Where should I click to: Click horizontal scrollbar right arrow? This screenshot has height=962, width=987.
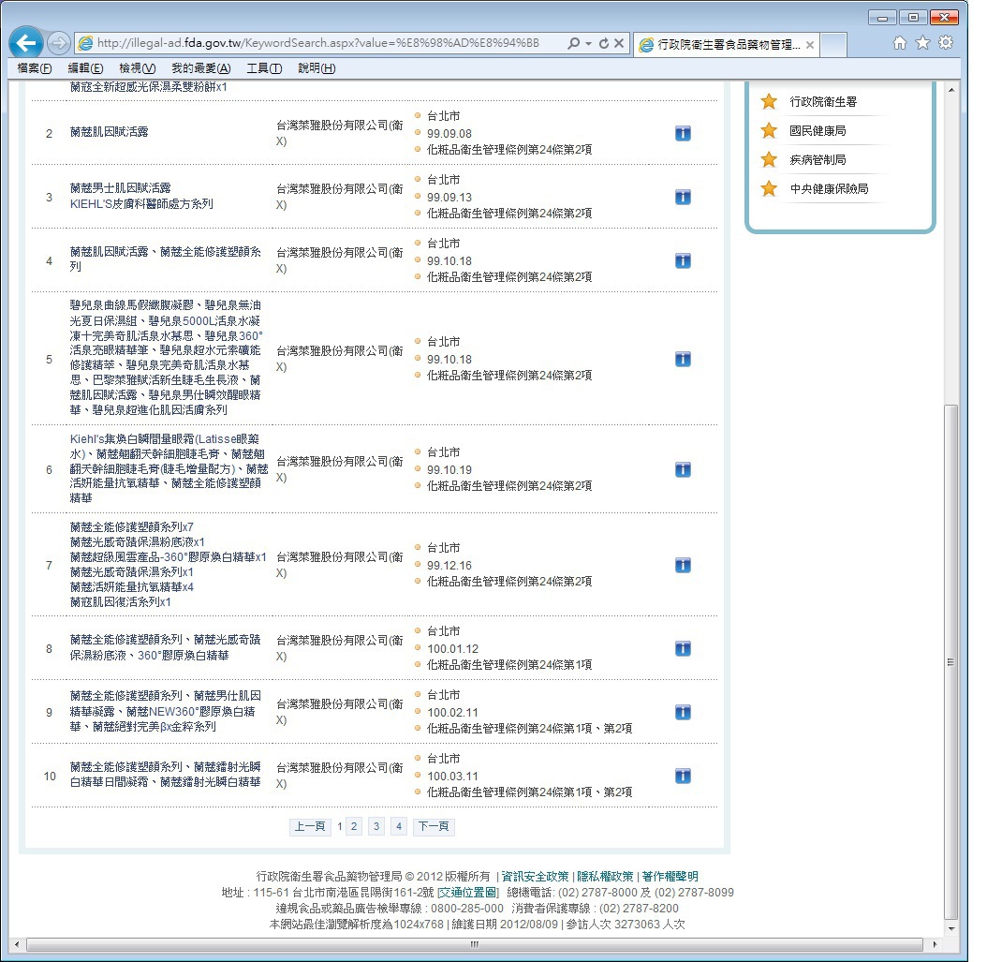935,944
